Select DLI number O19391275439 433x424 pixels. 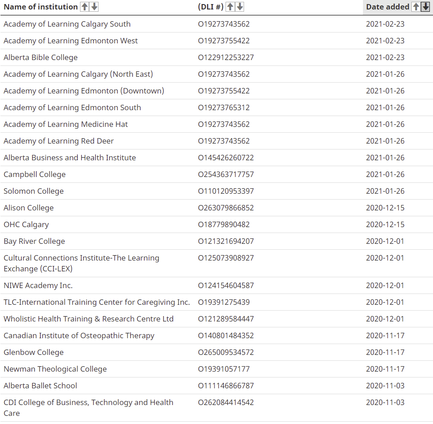tap(224, 303)
